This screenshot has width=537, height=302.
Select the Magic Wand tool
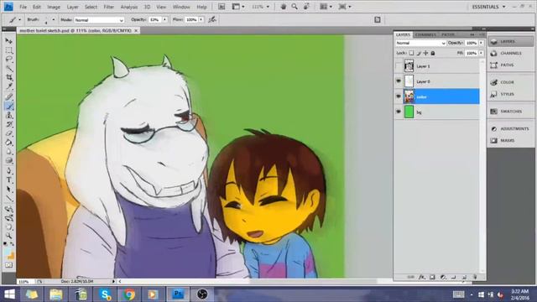(x=9, y=69)
